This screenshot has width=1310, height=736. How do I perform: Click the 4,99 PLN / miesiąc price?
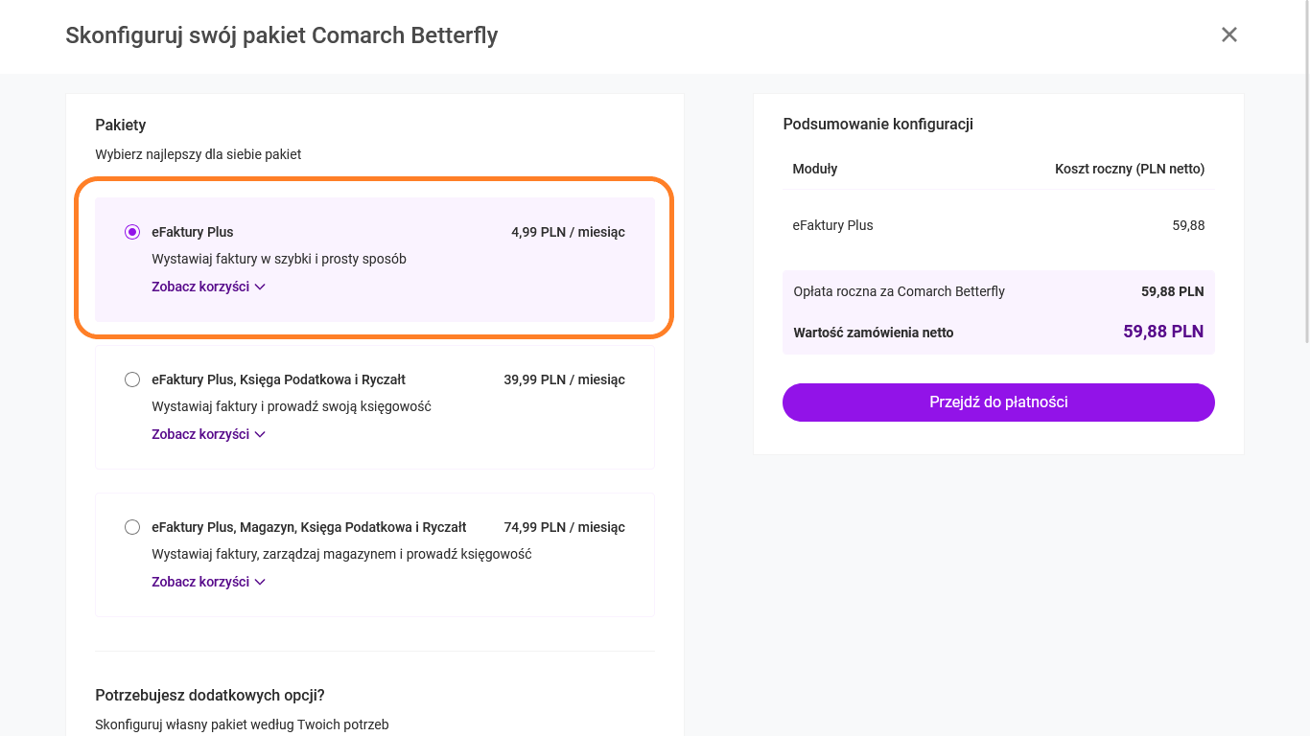(x=568, y=232)
